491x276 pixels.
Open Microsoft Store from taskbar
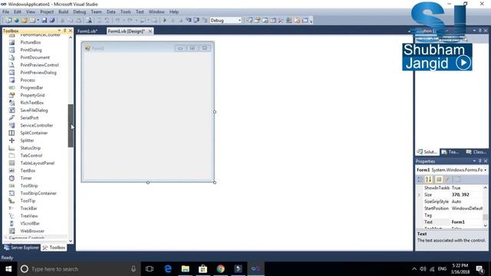[x=203, y=269]
